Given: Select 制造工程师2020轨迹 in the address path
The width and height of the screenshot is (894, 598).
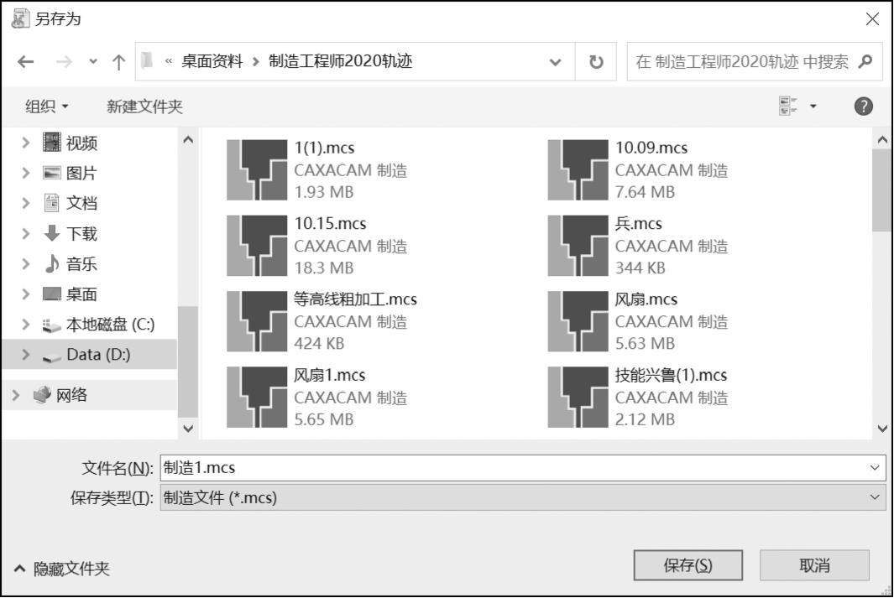Looking at the screenshot, I should click(340, 61).
